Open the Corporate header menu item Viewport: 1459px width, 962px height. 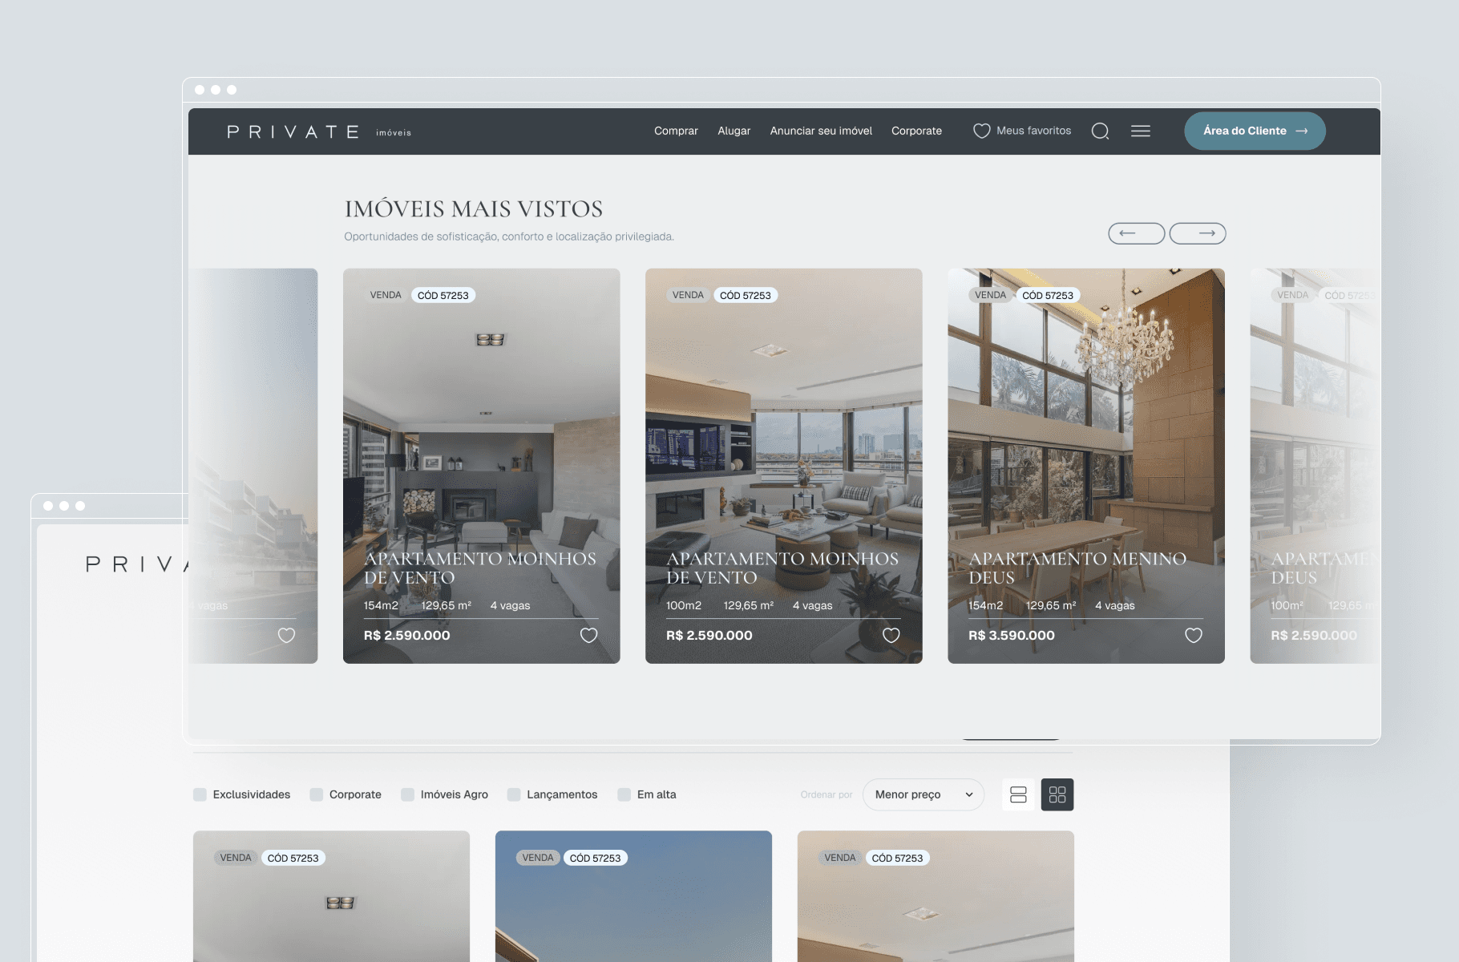pos(916,131)
